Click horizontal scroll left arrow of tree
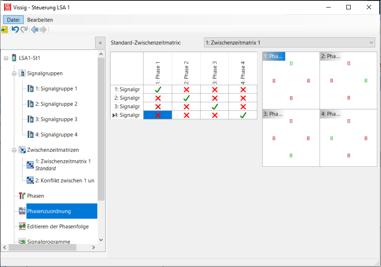 pos(4,247)
